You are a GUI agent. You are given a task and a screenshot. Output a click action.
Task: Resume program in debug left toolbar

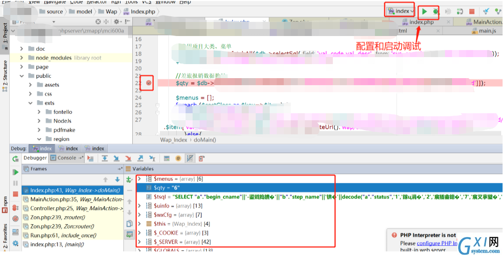point(15,172)
